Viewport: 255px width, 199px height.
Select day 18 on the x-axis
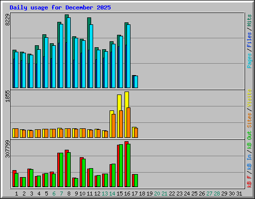tap(142, 194)
